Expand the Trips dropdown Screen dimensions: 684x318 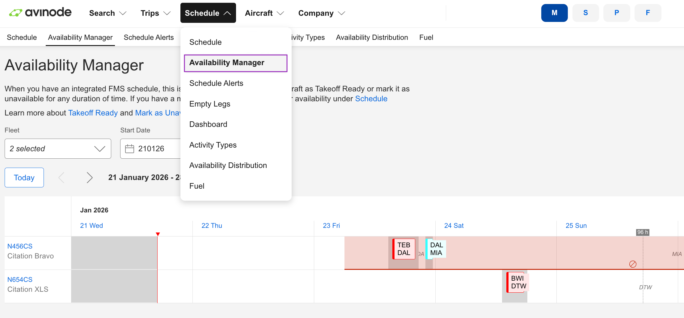coord(155,13)
